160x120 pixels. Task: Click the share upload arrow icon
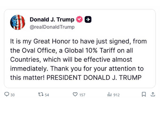tap(153, 94)
